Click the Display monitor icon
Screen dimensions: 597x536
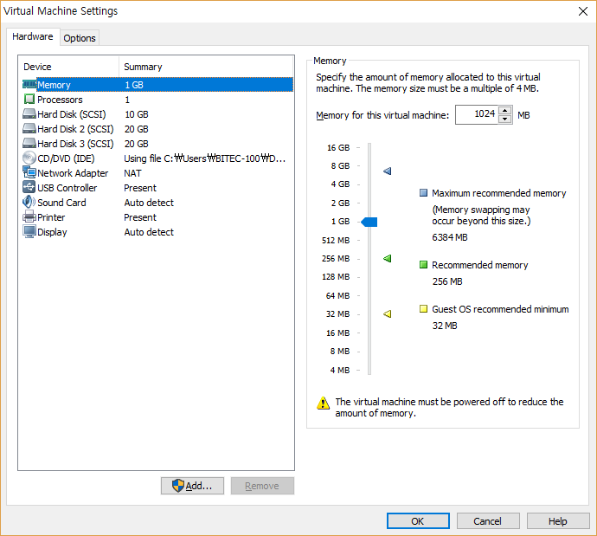pos(29,231)
